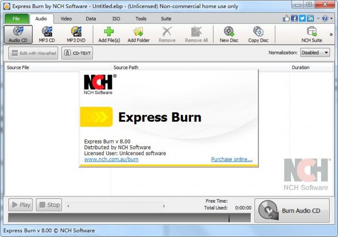Choose the MP3 DVD option
The image size is (338, 237).
click(x=76, y=34)
